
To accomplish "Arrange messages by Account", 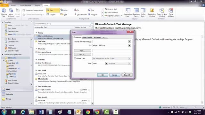I will [93, 15].
